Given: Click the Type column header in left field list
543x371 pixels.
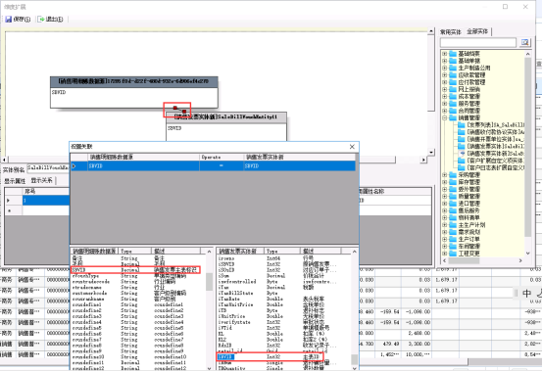Looking at the screenshot, I should click(135, 251).
